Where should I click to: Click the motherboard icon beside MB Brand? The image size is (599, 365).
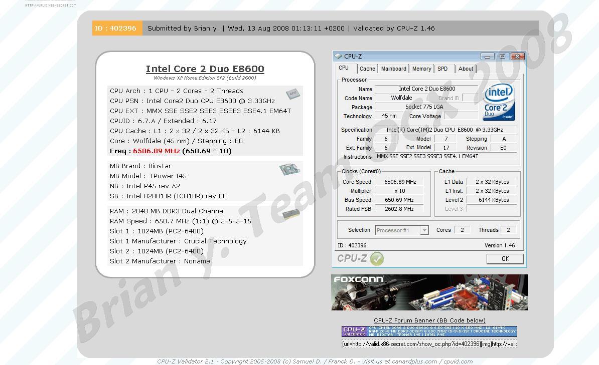(x=289, y=169)
